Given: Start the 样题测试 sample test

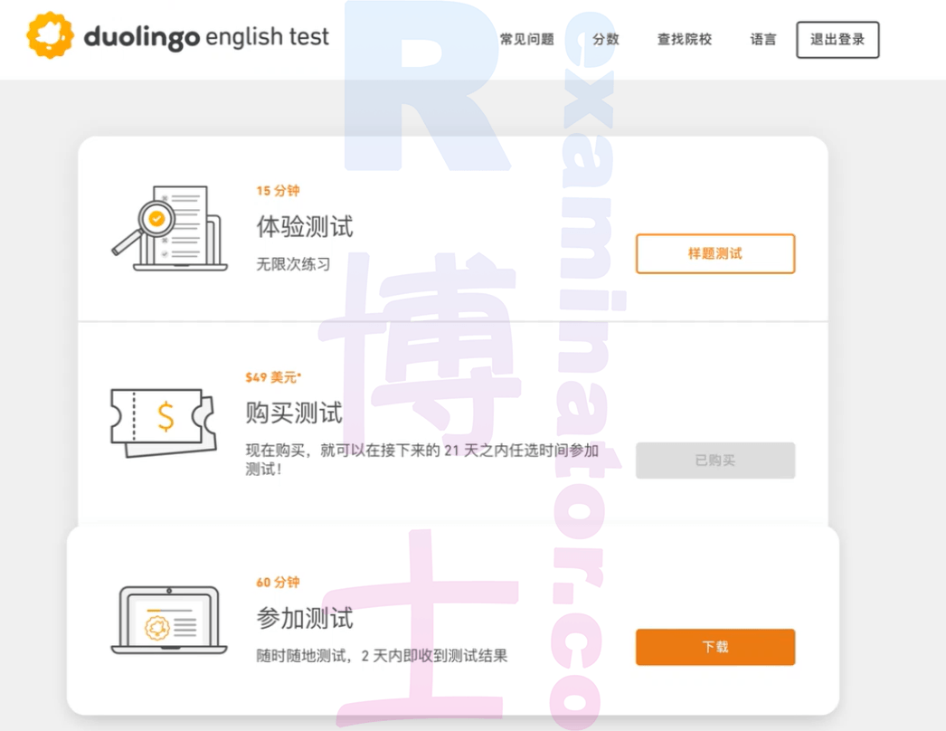Looking at the screenshot, I should [x=715, y=253].
